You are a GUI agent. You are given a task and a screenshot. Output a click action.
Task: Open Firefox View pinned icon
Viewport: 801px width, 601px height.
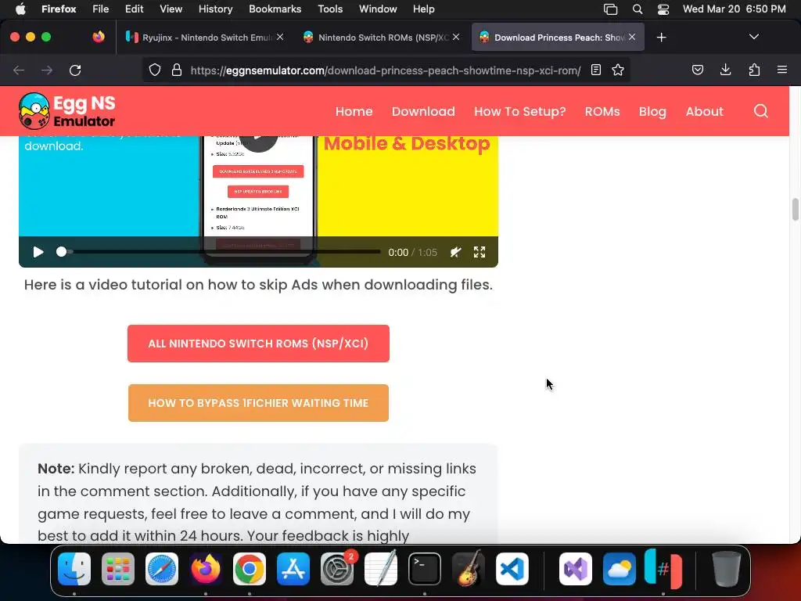99,37
